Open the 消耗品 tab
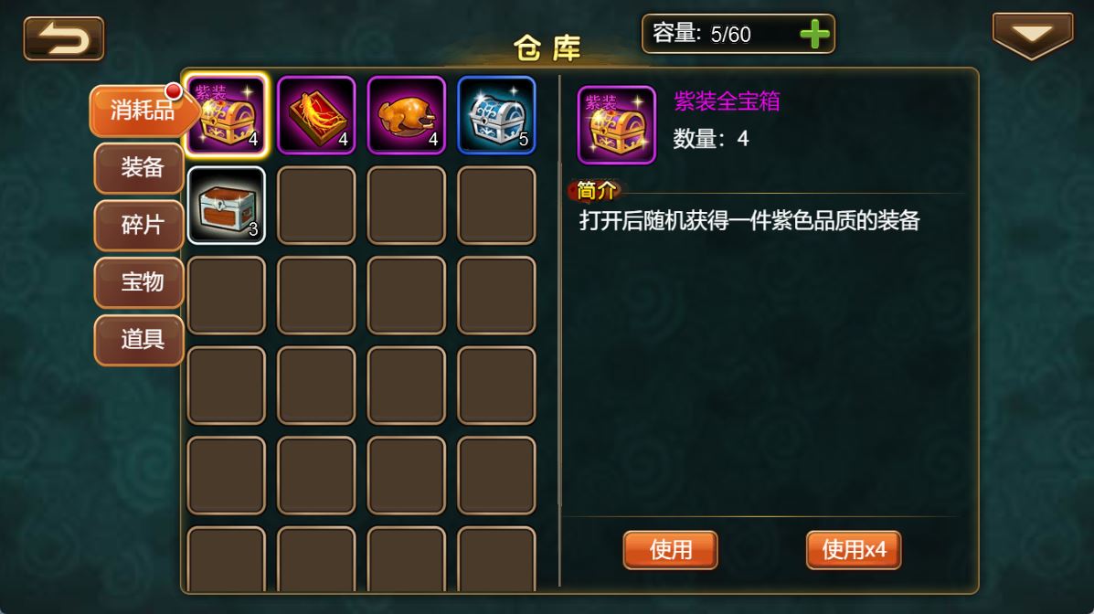This screenshot has height=614, width=1094. point(140,111)
